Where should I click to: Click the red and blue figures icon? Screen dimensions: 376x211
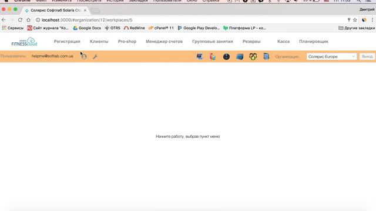pyautogui.click(x=213, y=57)
